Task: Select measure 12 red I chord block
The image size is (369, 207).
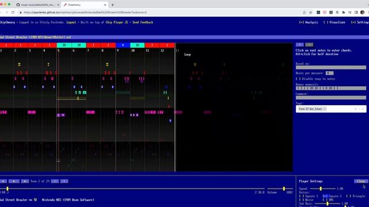Action: tap(167, 45)
